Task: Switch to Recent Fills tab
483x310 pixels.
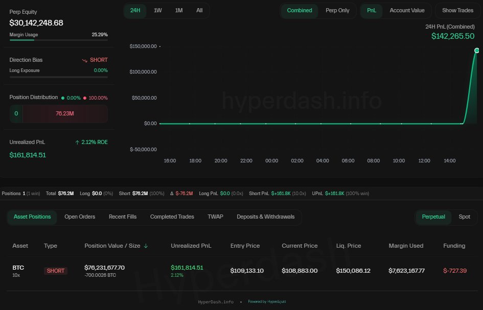Action: click(123, 217)
